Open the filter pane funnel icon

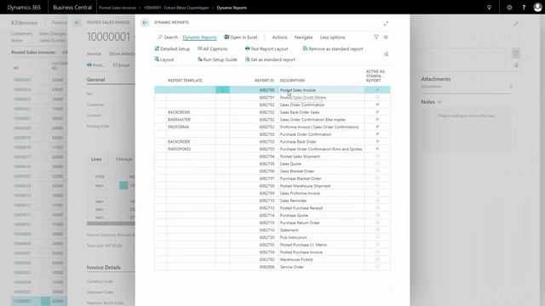click(x=376, y=37)
